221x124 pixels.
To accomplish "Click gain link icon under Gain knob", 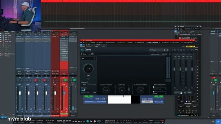I will [x=88, y=79].
